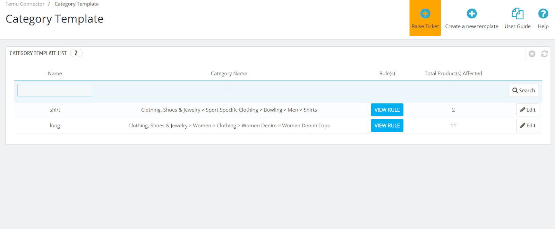Screen dimensions: 555x229
Task: Go to Temu Connector breadcrumb link
Action: pos(25,4)
